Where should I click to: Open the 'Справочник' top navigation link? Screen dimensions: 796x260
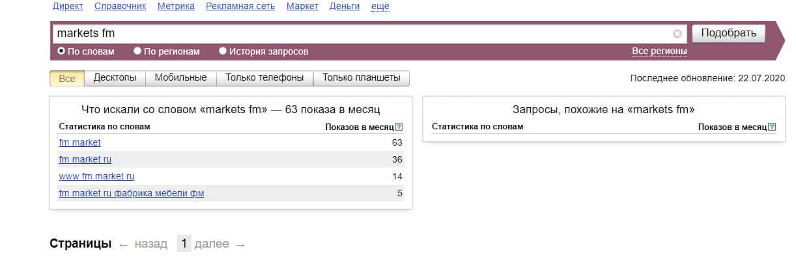[121, 6]
